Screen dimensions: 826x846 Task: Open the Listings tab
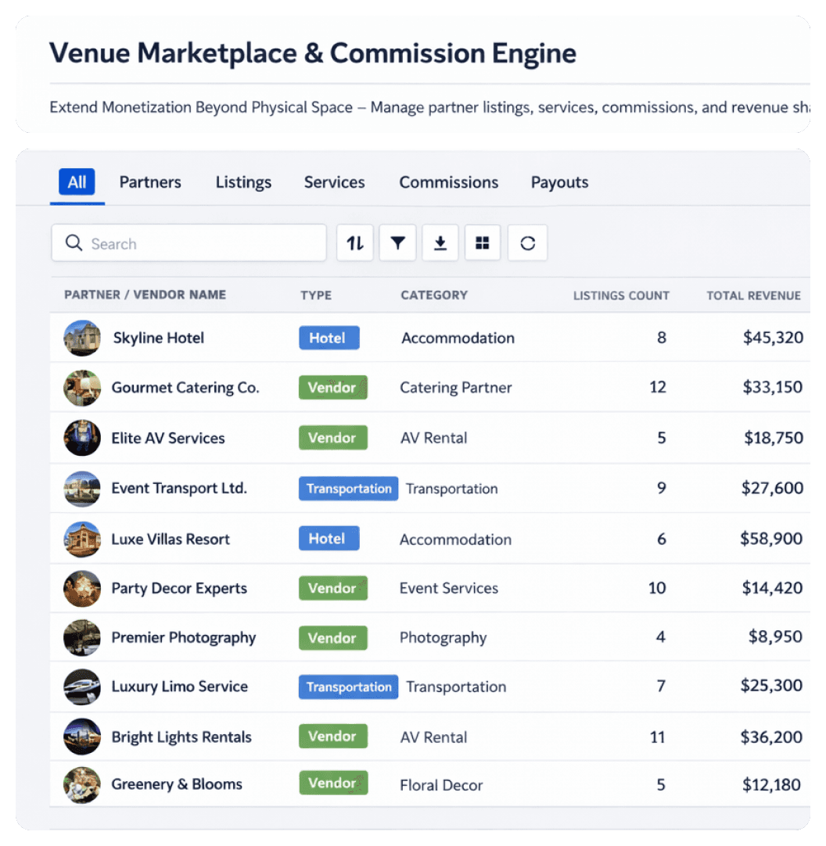[x=243, y=182]
